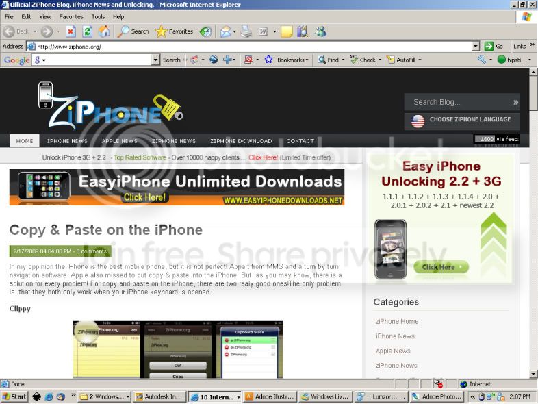The height and width of the screenshot is (404, 538).
Task: Click the AutoFill toolbar button
Action: click(401, 60)
